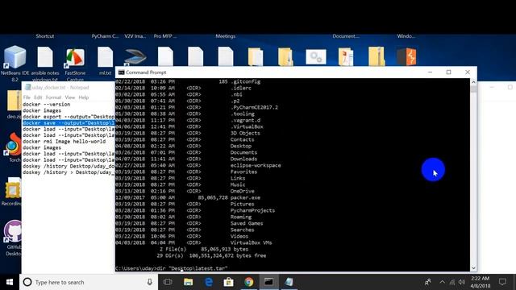Viewport: 516px width, 290px height.
Task: Open the Command Prompt title bar icon menu
Action: [x=121, y=72]
